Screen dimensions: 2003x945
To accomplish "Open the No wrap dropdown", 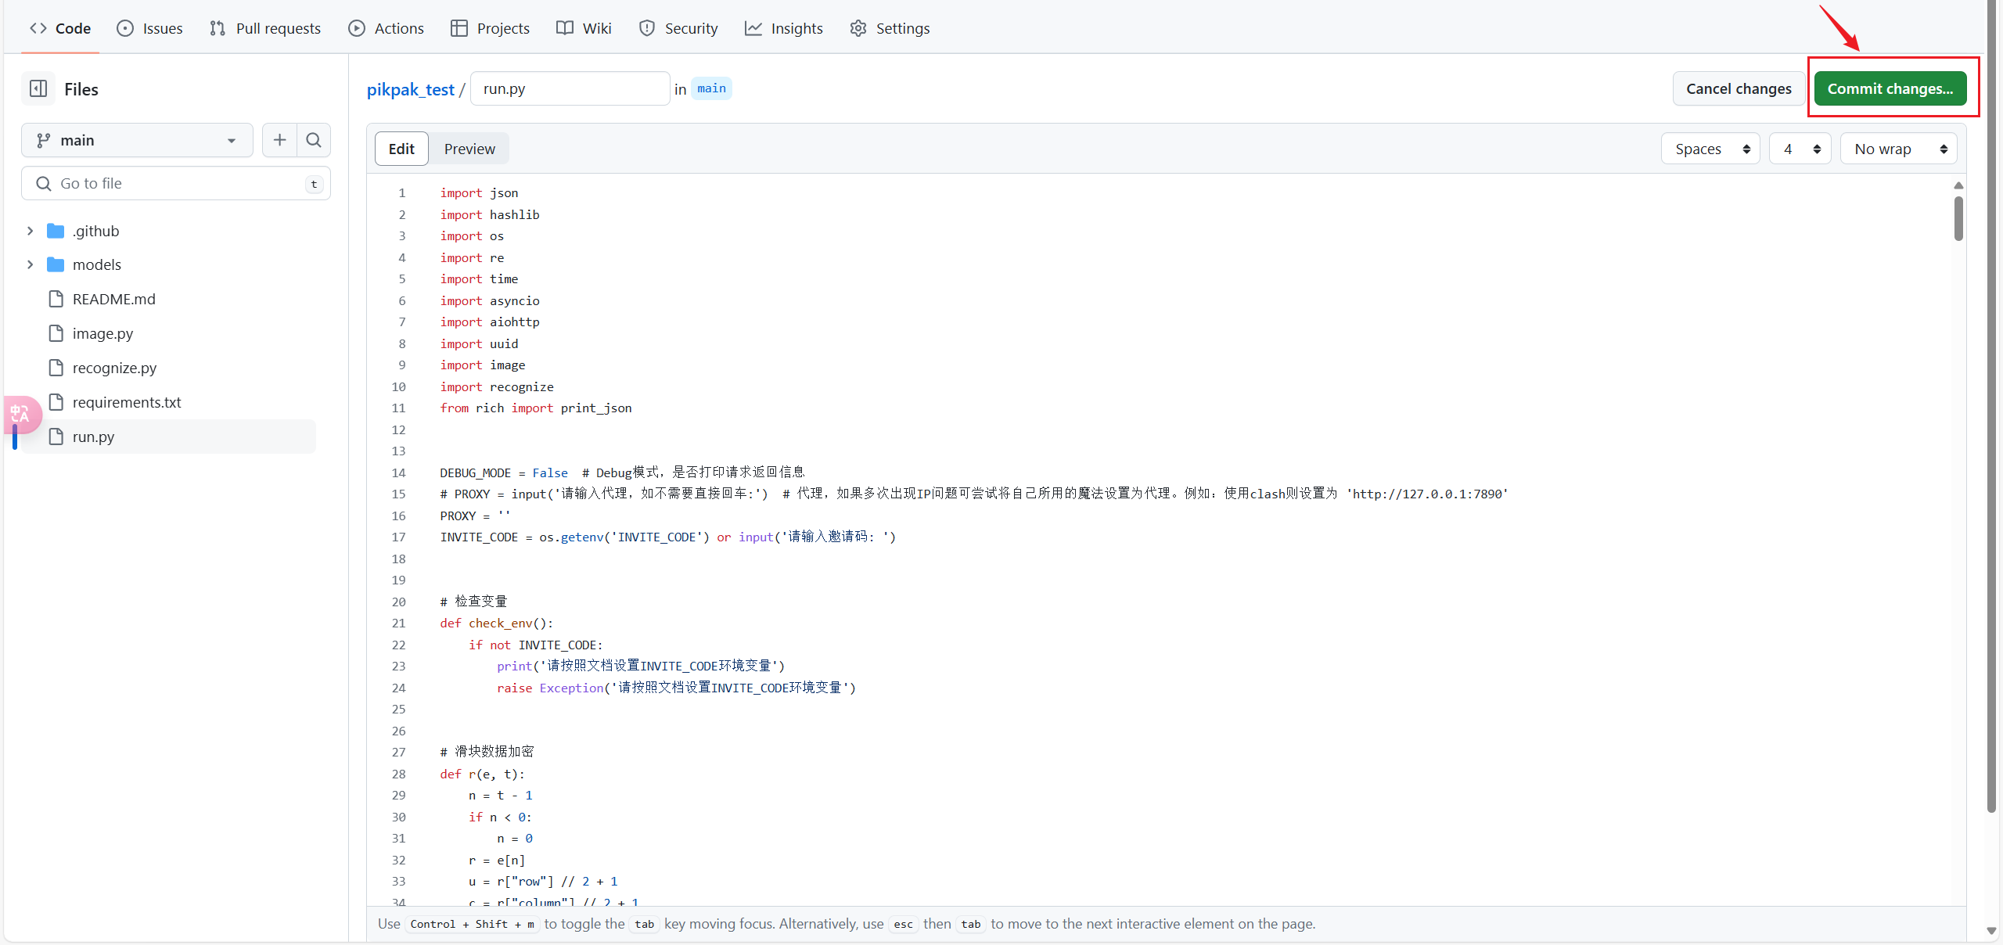I will [1898, 149].
